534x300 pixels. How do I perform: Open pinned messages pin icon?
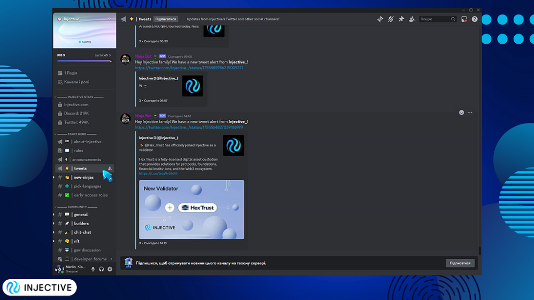[401, 19]
